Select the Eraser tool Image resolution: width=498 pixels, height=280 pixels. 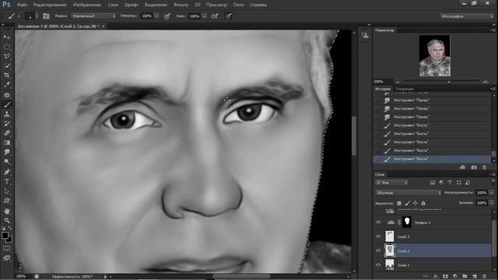tap(7, 133)
